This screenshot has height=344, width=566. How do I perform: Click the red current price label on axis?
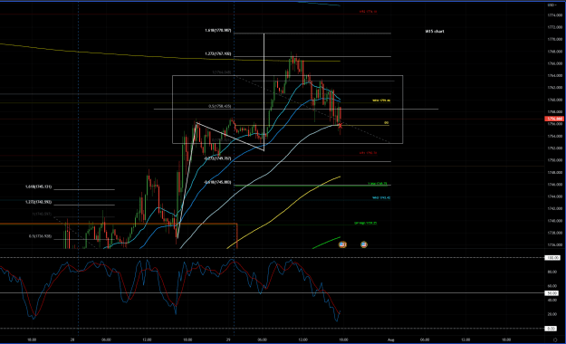(555, 119)
